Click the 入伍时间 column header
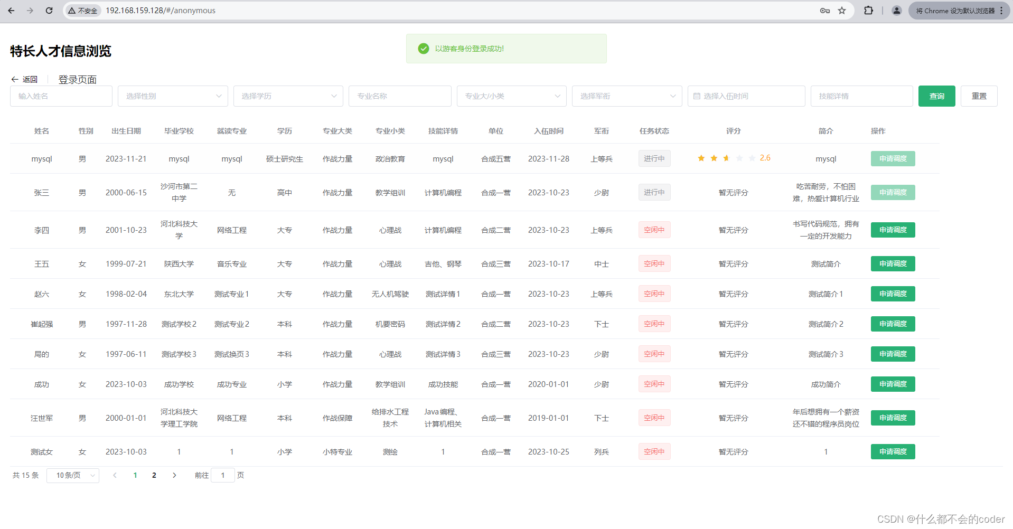 [x=549, y=131]
